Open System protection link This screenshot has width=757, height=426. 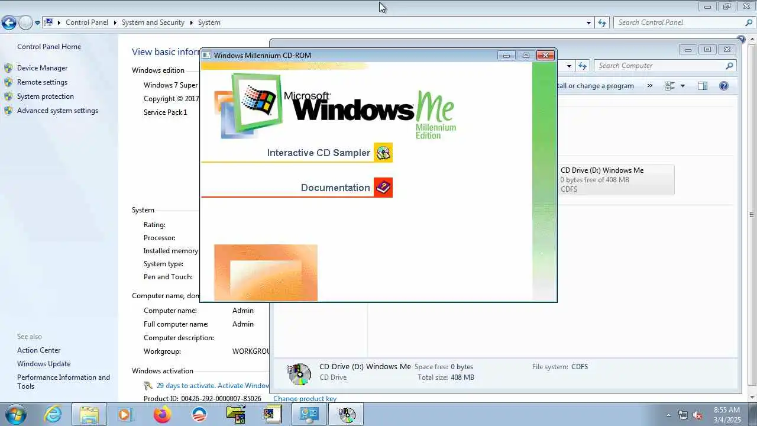click(x=46, y=96)
